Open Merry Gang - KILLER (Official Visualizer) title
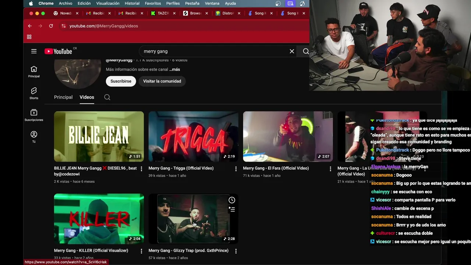Viewport: 471px width, 265px height. pos(91,250)
